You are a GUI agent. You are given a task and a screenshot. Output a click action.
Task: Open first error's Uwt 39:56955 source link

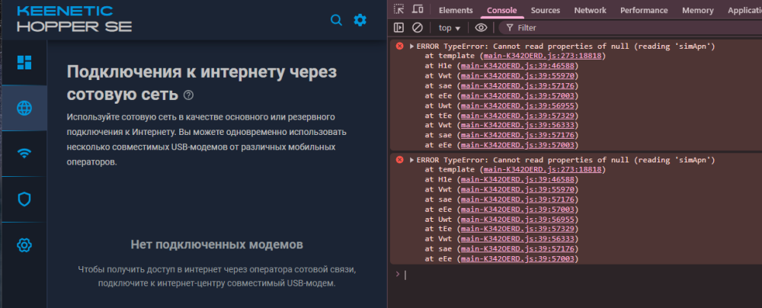tap(517, 105)
